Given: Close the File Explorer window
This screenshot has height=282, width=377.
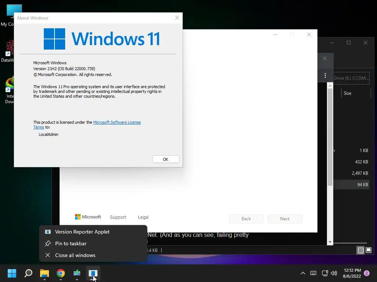Looking at the screenshot, I should coord(366,43).
